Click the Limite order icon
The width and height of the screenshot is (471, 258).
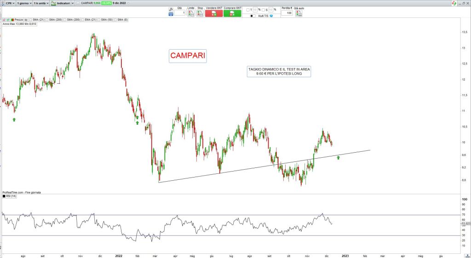point(191,13)
